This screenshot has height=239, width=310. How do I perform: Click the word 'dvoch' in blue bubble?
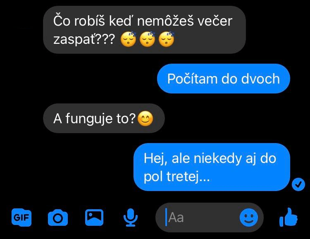coord(260,79)
